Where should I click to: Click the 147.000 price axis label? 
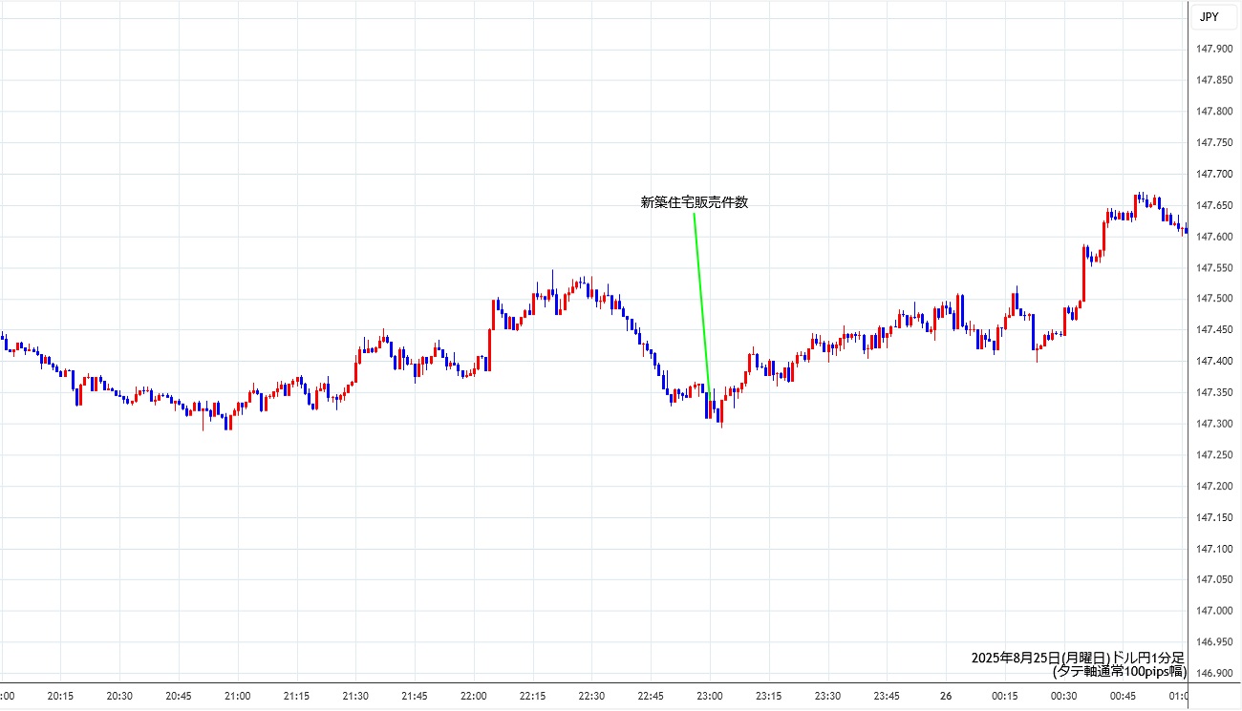pyautogui.click(x=1214, y=611)
